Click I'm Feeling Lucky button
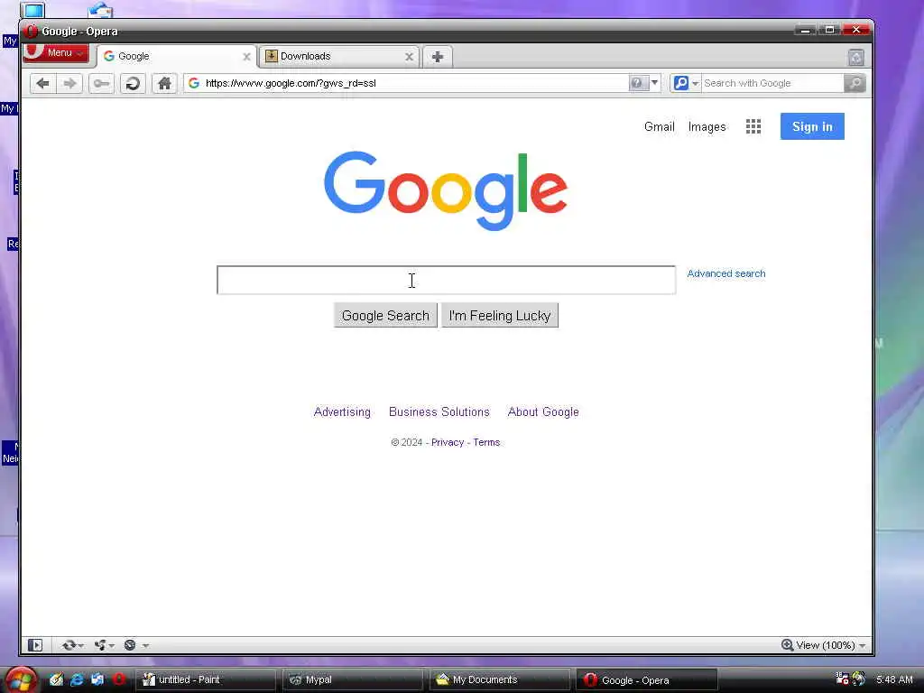The image size is (924, 693). (500, 315)
